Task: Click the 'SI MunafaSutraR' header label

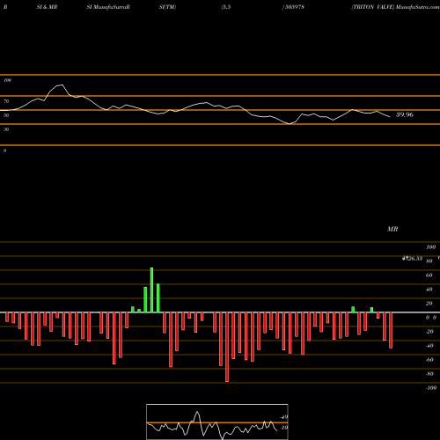Action: tap(108, 7)
